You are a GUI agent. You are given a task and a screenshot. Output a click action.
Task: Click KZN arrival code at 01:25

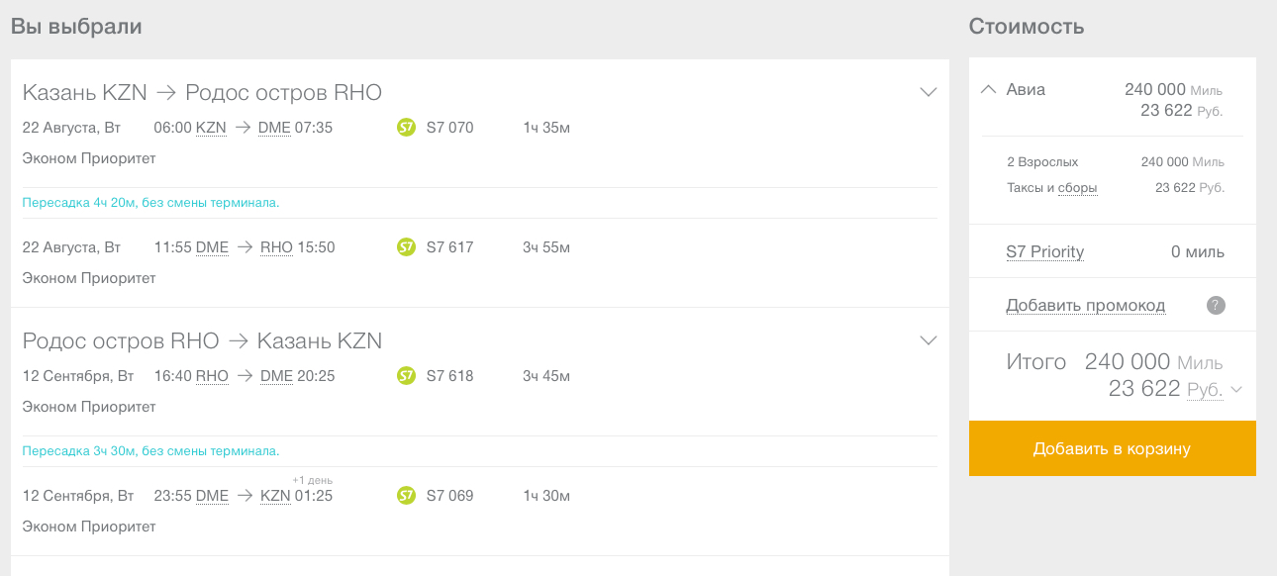coord(275,496)
